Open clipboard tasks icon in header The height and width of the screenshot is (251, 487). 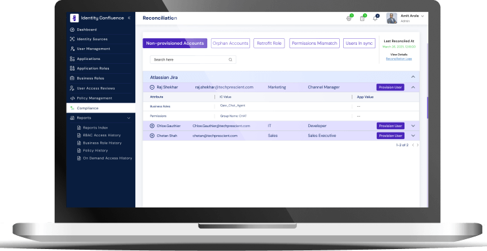click(x=362, y=18)
